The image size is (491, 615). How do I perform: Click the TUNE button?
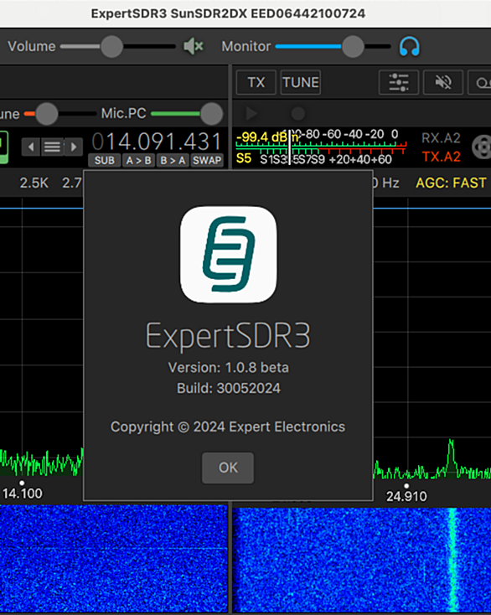click(x=301, y=82)
